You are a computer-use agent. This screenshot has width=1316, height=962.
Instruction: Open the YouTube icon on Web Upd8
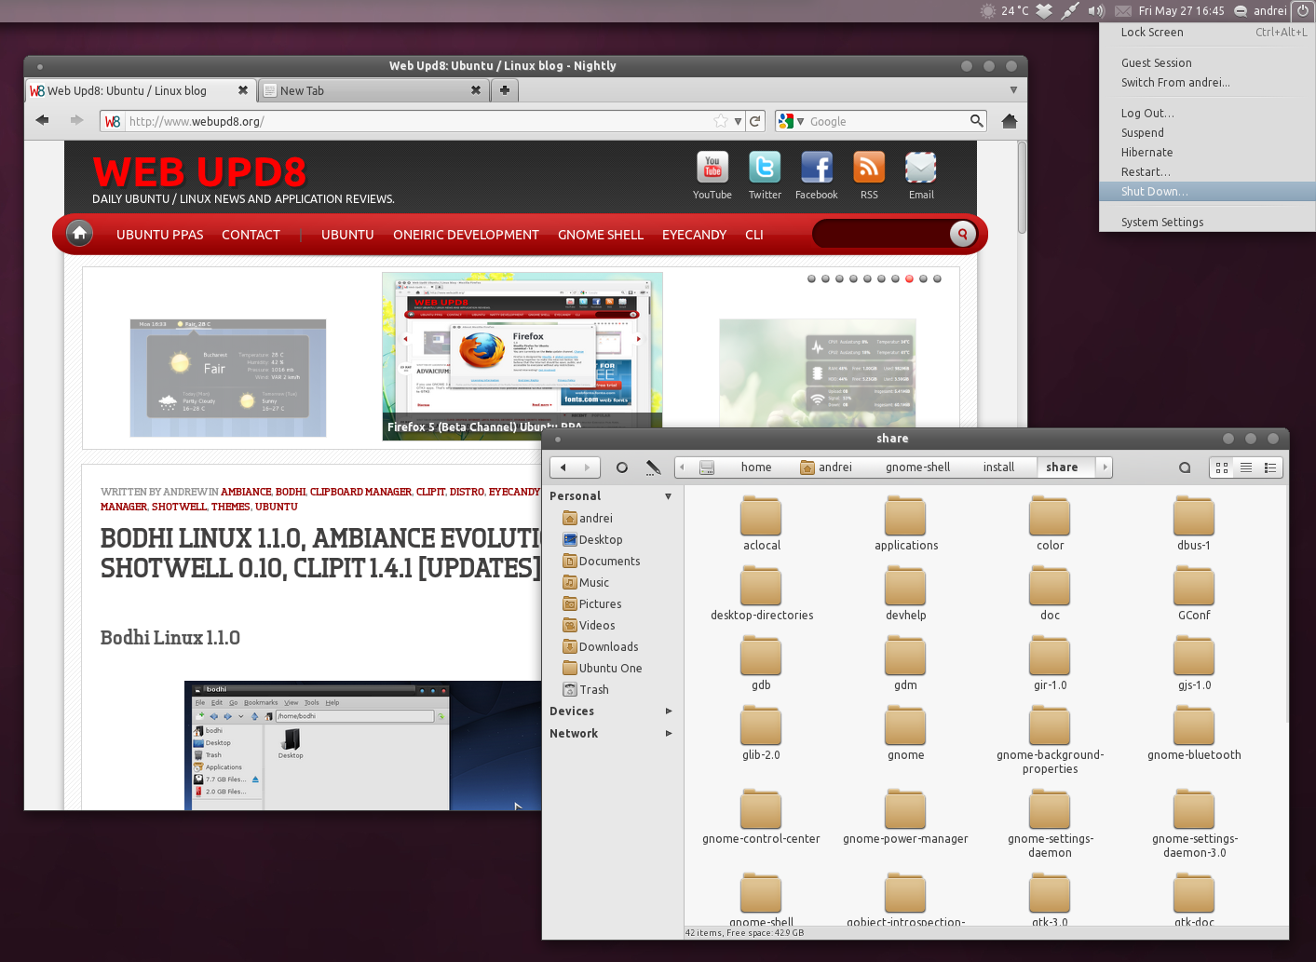[712, 169]
